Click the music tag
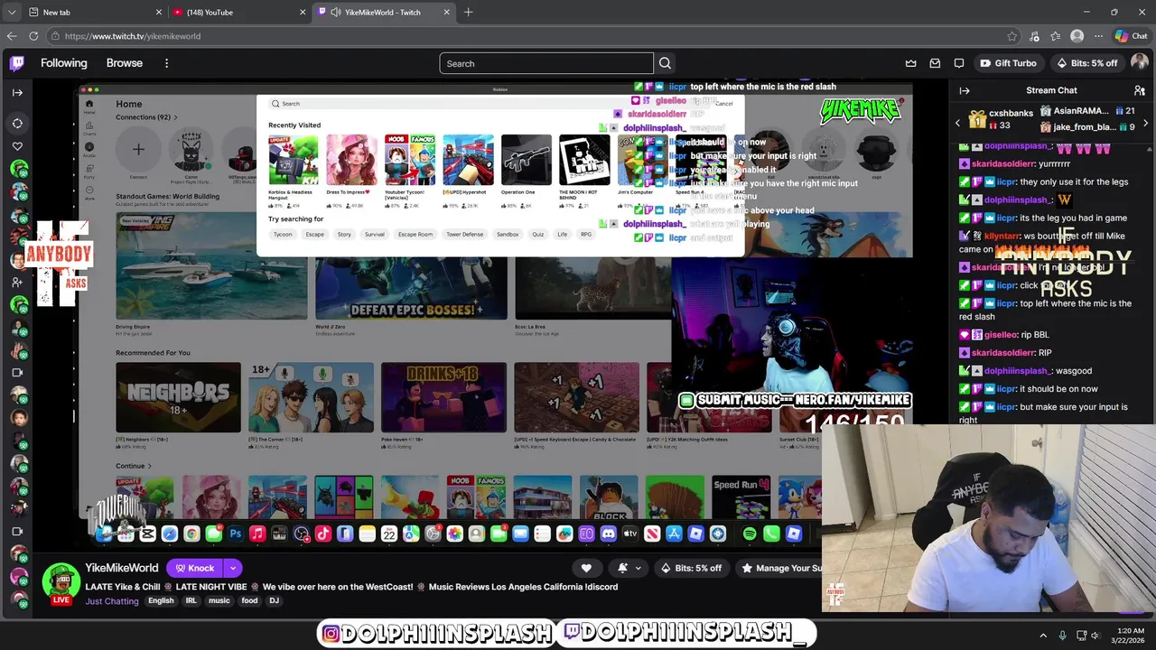 pyautogui.click(x=219, y=600)
